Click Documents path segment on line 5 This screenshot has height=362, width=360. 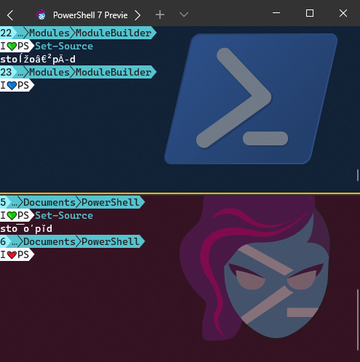(x=49, y=202)
